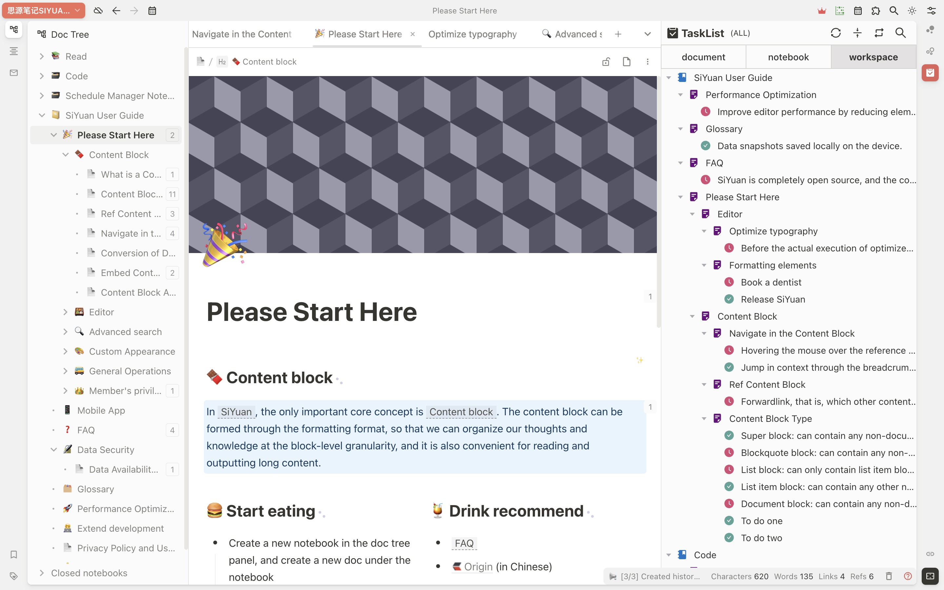This screenshot has height=590, width=944.
Task: Click the Origin link in the list
Action: (x=478, y=567)
